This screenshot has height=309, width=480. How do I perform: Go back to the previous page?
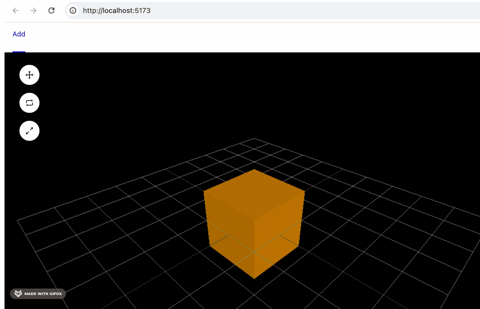16,10
